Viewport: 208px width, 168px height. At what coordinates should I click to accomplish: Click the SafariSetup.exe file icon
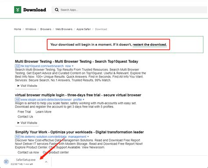click(x=6, y=162)
